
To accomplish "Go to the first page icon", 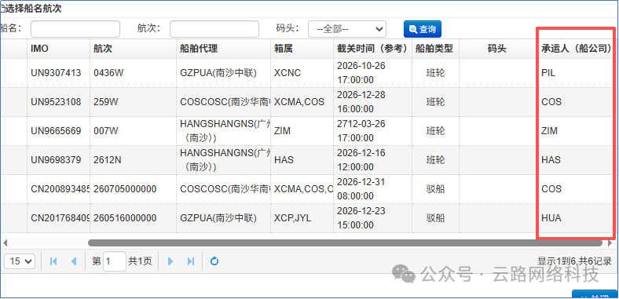I will pyautogui.click(x=53, y=261).
